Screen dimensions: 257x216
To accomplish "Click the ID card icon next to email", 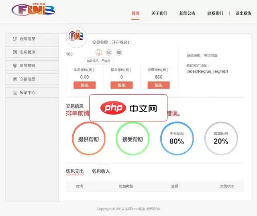I will 119,52.
